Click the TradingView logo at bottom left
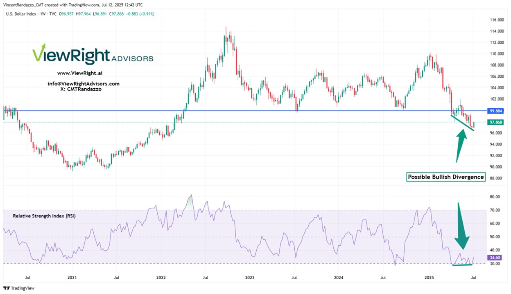This screenshot has height=294, width=511. pyautogui.click(x=19, y=288)
